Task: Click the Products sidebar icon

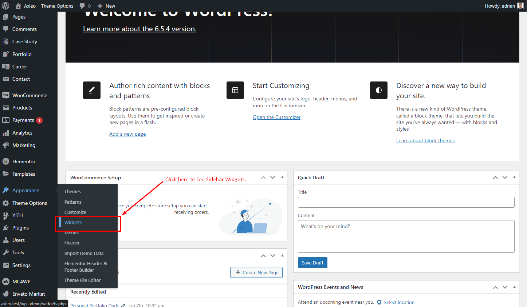Action: click(6, 108)
